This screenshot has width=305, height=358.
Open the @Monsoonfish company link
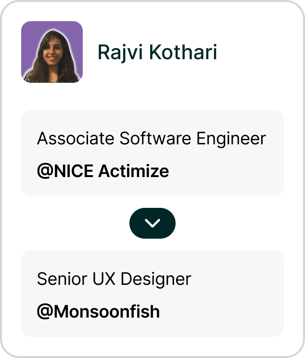click(98, 311)
